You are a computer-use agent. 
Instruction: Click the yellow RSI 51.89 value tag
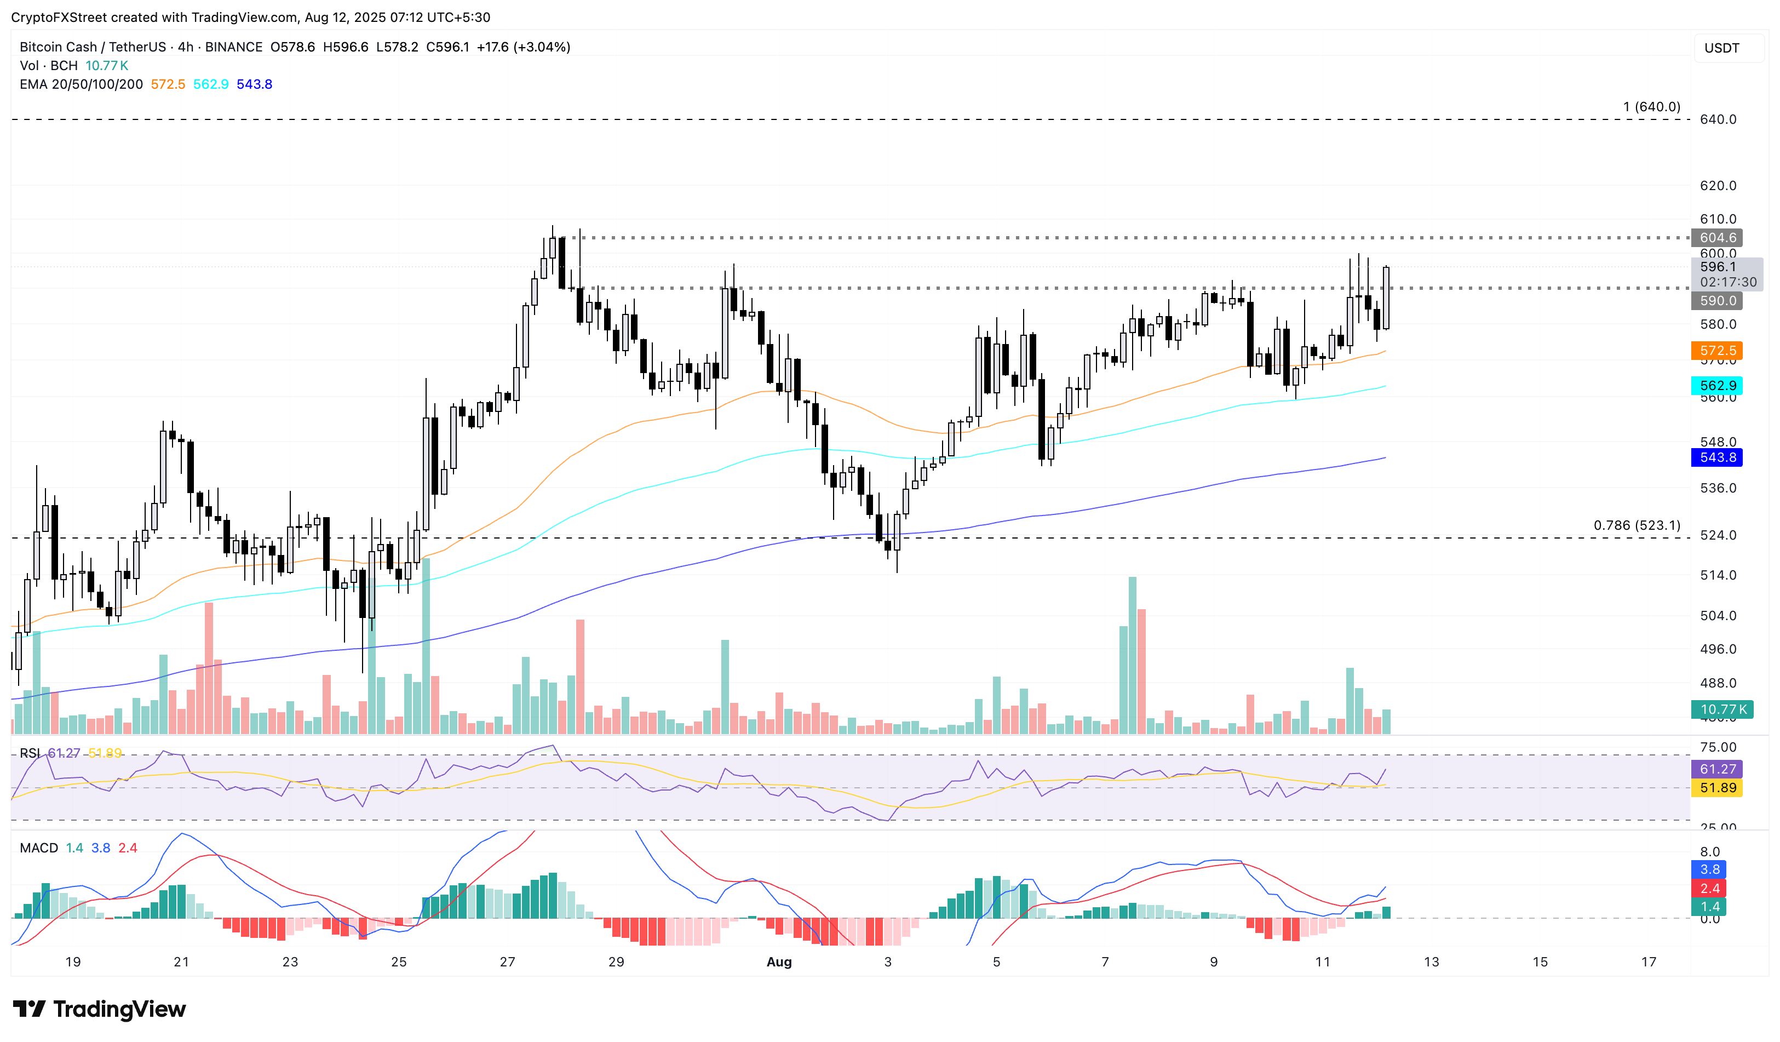pos(1716,788)
